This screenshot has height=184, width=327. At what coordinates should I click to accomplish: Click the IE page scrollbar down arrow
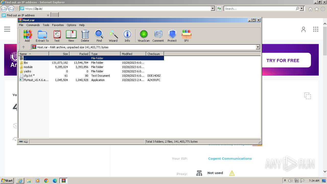[325, 172]
